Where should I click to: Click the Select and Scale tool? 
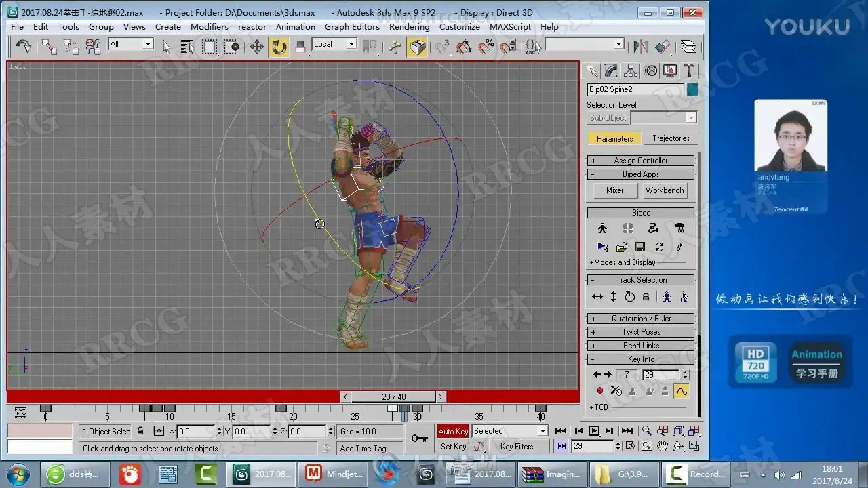click(x=300, y=46)
